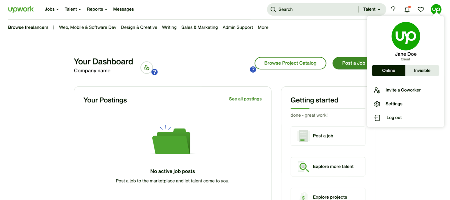Click the Upwork logo in header
This screenshot has height=200, width=450.
(x=21, y=9)
